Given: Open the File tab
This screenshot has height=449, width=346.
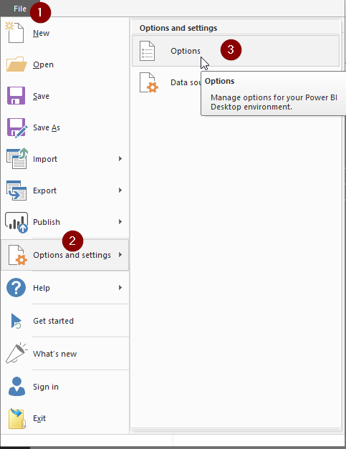Looking at the screenshot, I should [20, 9].
